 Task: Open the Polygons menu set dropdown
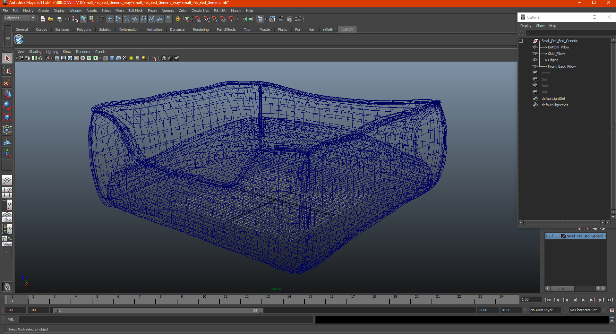[x=33, y=18]
